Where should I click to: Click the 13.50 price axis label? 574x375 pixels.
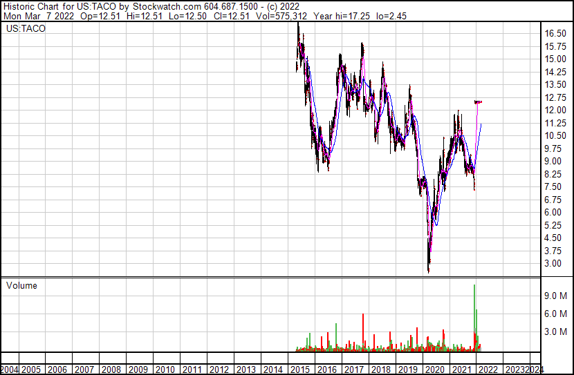point(555,85)
